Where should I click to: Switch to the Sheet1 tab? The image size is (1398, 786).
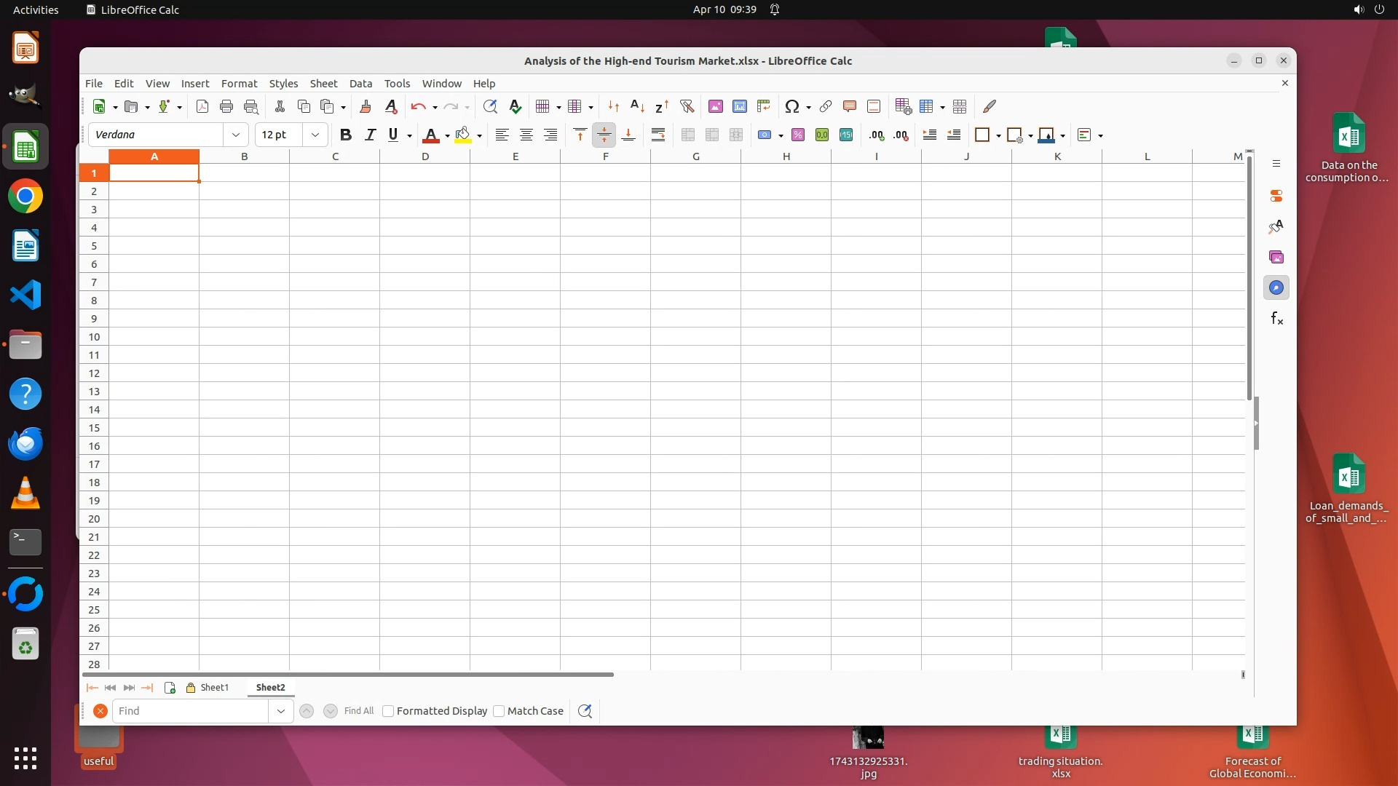pyautogui.click(x=214, y=687)
